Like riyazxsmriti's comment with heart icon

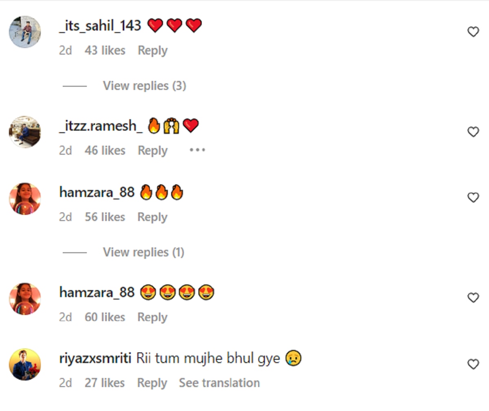click(473, 364)
